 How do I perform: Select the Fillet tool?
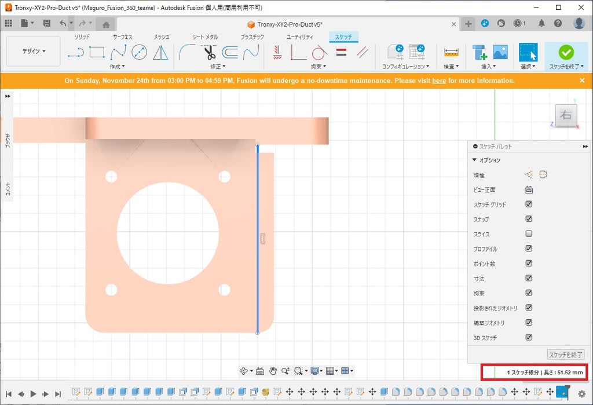[x=187, y=52]
